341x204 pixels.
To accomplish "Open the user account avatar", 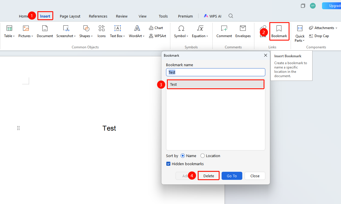I will (313, 6).
